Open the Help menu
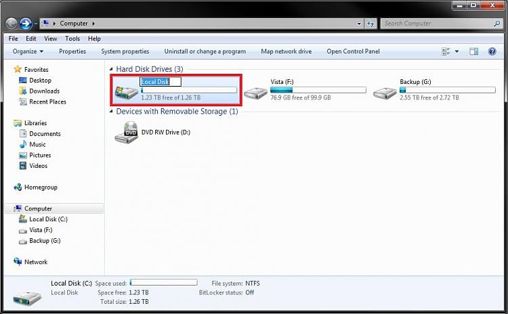The image size is (508, 314). [94, 39]
